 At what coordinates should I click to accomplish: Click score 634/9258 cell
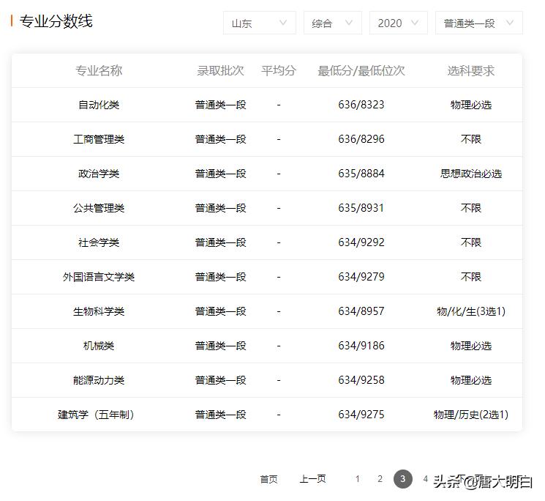[361, 380]
